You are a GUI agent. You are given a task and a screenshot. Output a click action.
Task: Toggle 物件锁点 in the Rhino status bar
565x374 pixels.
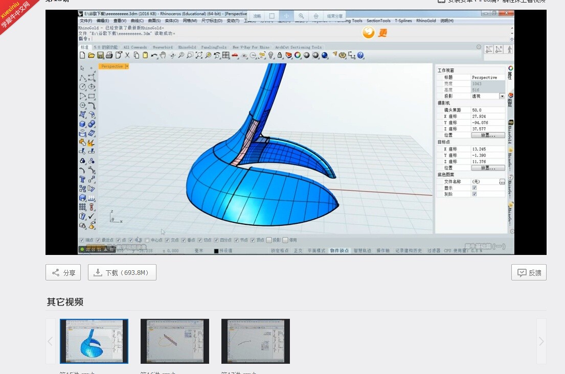click(x=340, y=250)
